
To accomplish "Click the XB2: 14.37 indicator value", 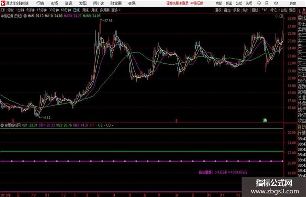I will click(81, 125).
